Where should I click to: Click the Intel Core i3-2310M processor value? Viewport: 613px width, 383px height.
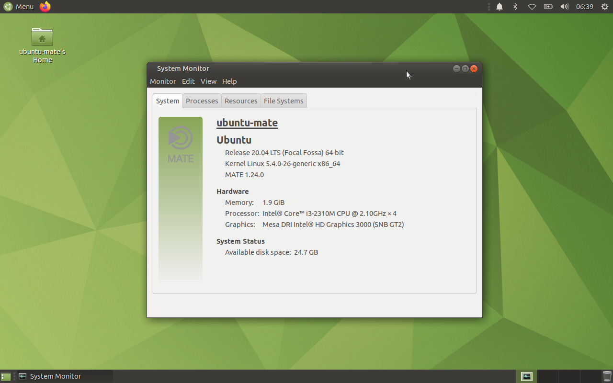coord(329,214)
